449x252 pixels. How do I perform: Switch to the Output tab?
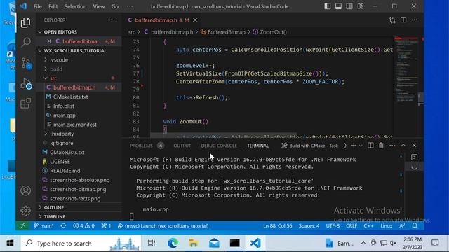182,146
